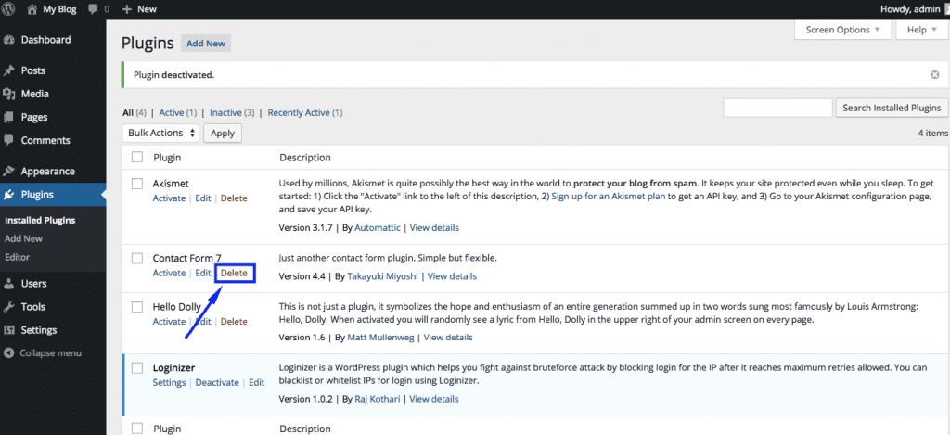
Task: View details for Loginizer plugin
Action: [434, 399]
